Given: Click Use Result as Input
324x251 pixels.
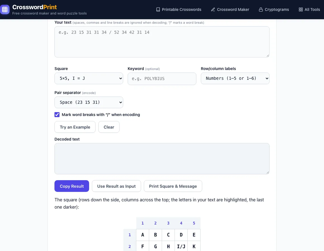Looking at the screenshot, I should pos(116,186).
